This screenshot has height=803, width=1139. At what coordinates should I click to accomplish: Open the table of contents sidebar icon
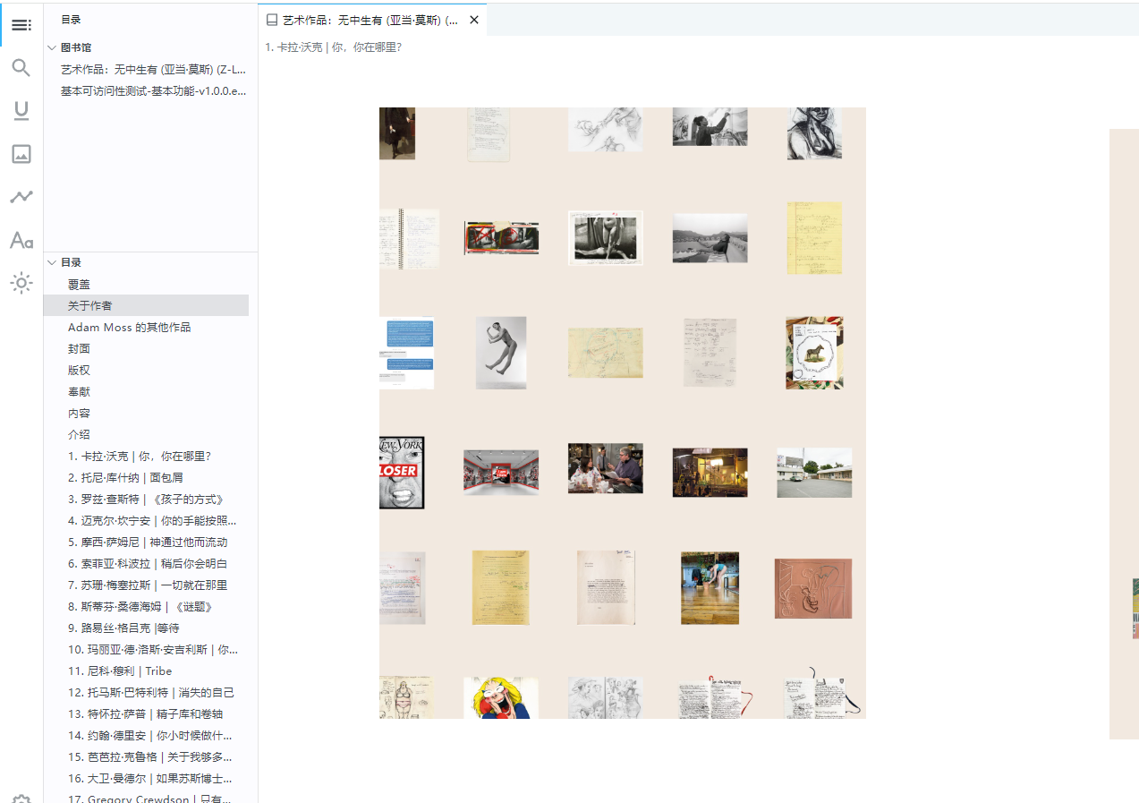coord(21,25)
